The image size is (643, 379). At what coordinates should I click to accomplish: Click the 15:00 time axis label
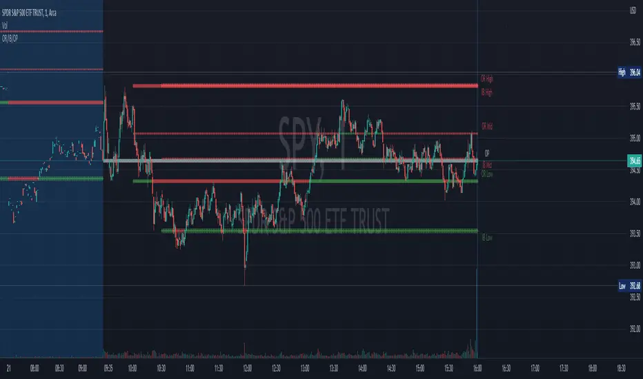pyautogui.click(x=420, y=369)
